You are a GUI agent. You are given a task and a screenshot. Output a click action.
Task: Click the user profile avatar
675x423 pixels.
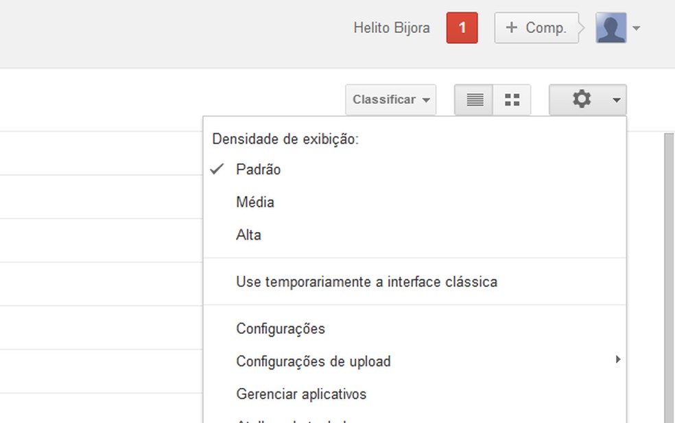[x=611, y=28]
